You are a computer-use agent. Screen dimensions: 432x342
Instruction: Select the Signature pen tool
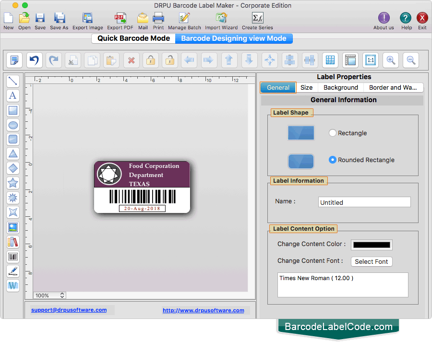click(x=13, y=271)
